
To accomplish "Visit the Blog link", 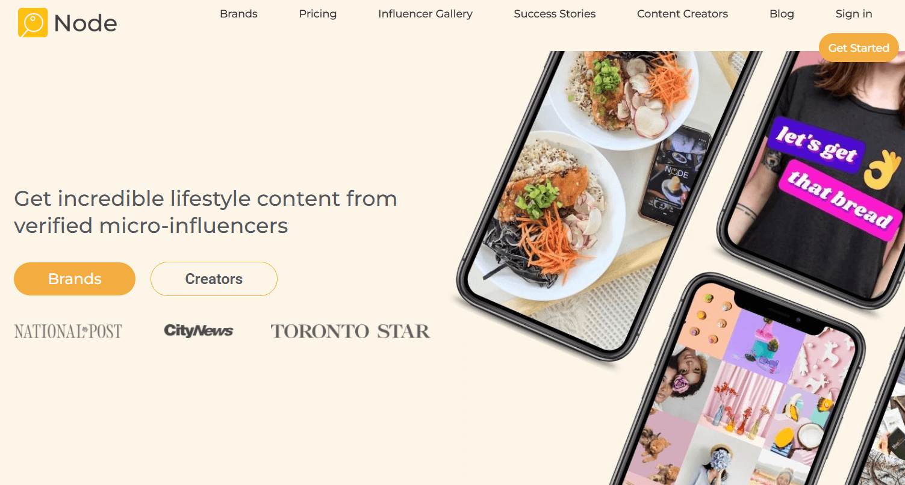I will point(782,14).
